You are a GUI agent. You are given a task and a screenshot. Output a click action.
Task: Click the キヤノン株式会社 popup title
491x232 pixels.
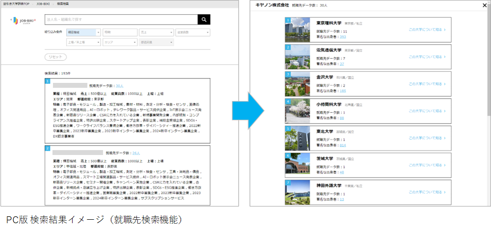tap(272, 5)
